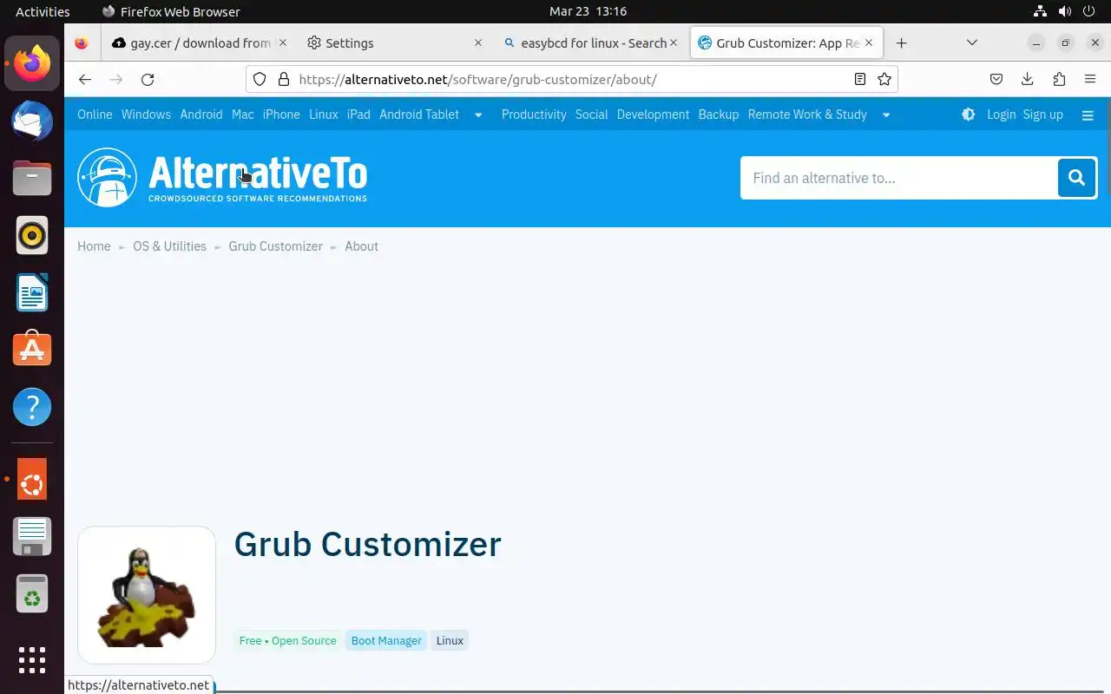
Task: Open Help from dock
Action: [32, 407]
